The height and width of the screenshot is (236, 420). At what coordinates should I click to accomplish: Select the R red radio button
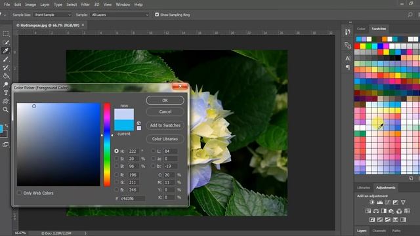tap(116, 175)
